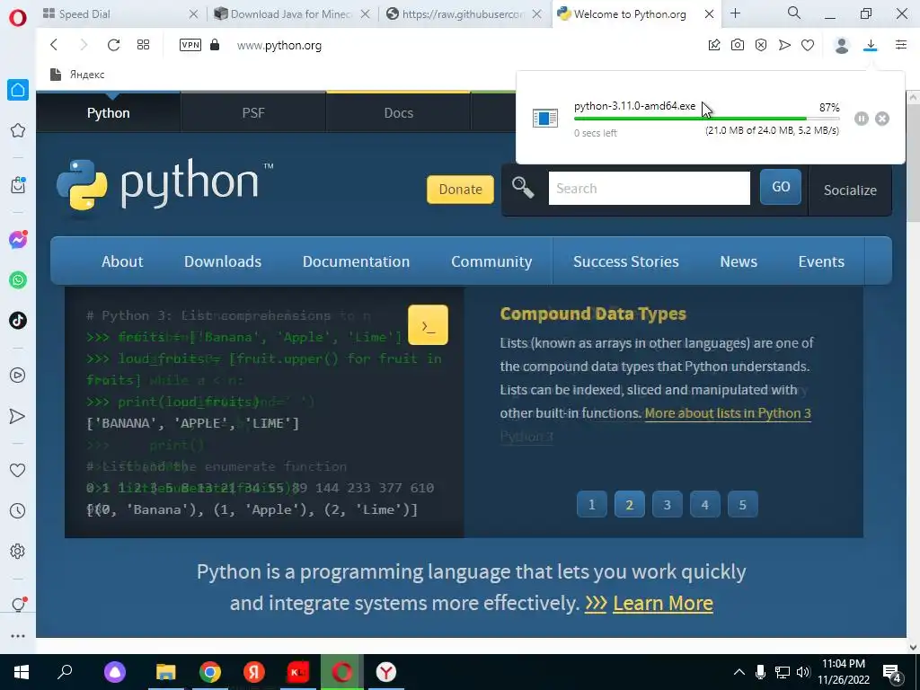Click the download progress bar at 87%
Image resolution: width=920 pixels, height=690 pixels.
(x=706, y=119)
